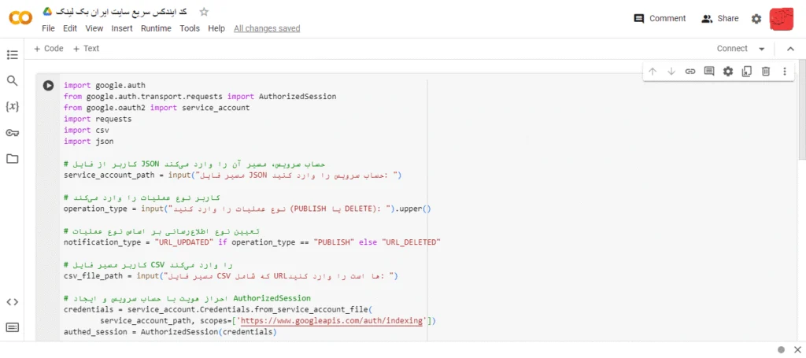This screenshot has height=358, width=806.
Task: Copy link to cell icon
Action: pyautogui.click(x=690, y=72)
